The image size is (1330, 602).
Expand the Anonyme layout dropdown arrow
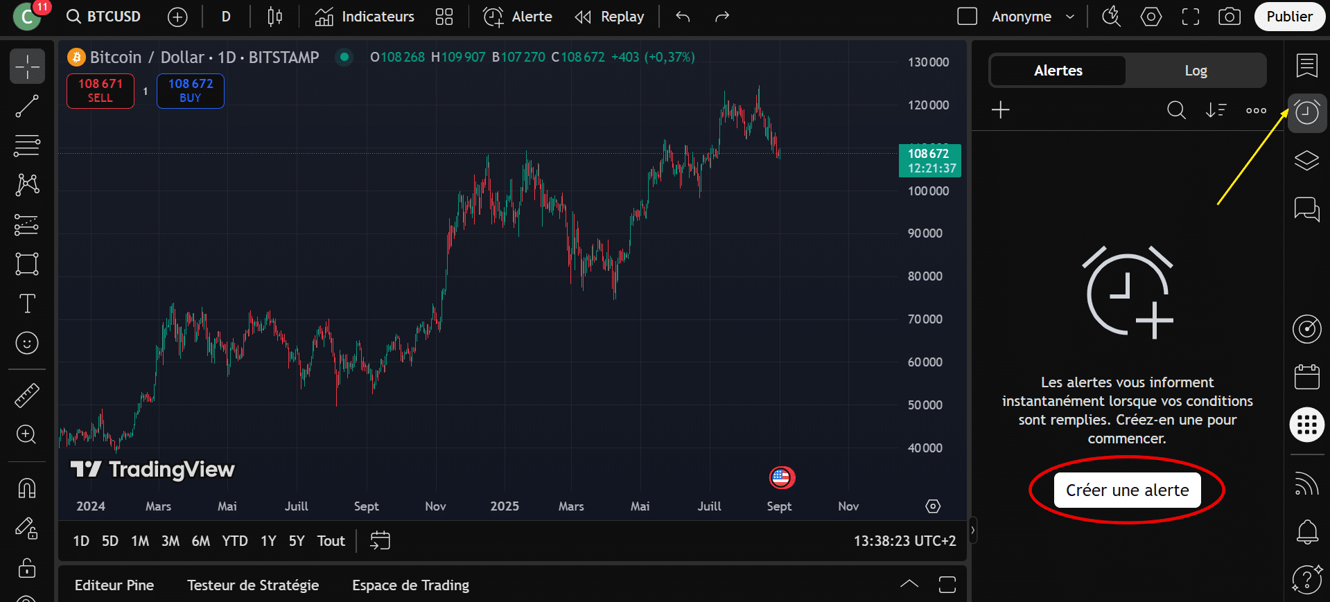pos(1069,17)
